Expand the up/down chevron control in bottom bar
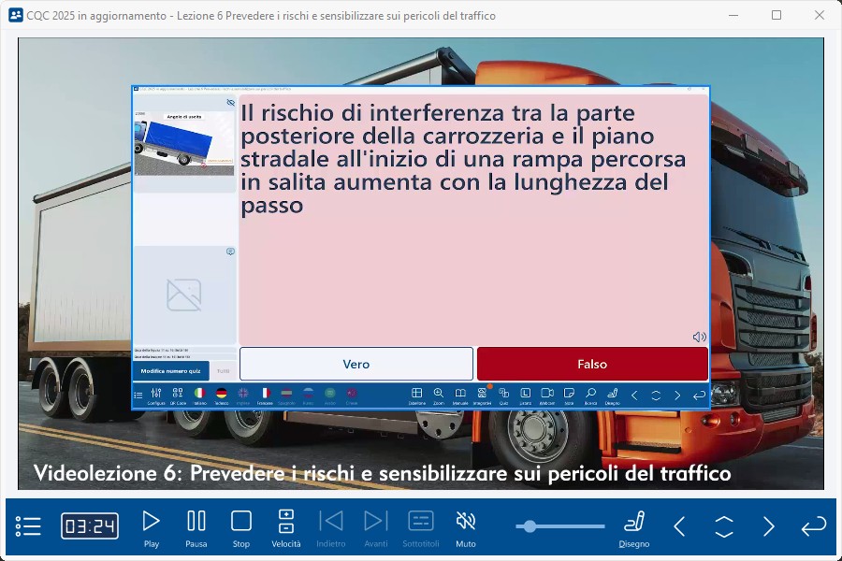 (724, 526)
